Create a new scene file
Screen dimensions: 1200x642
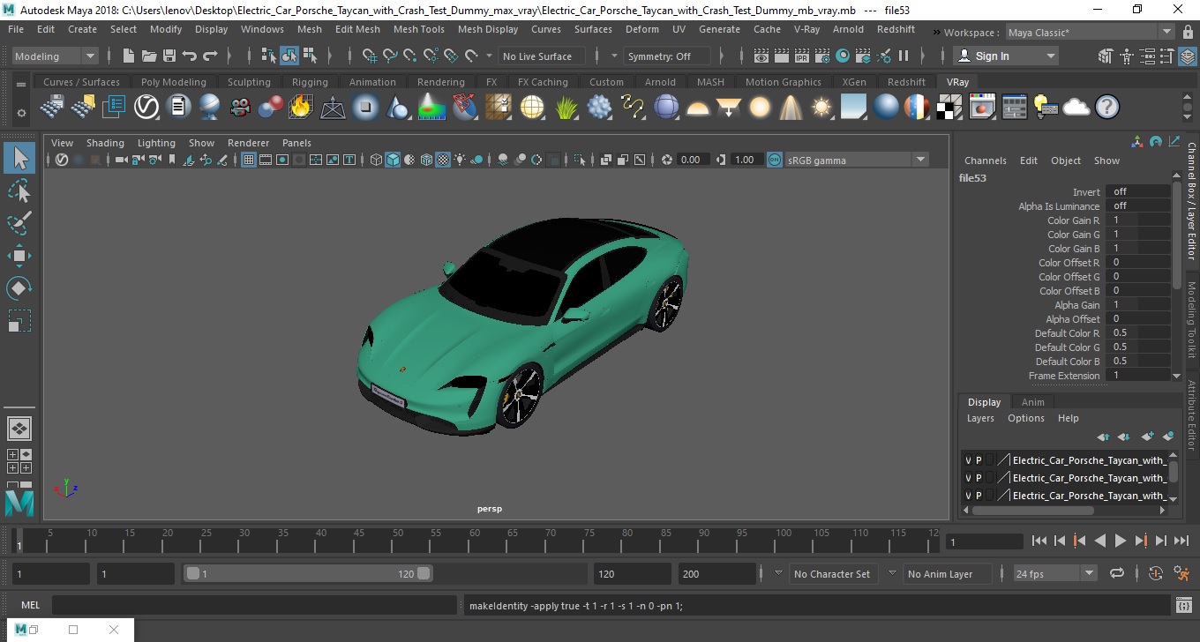pos(129,56)
